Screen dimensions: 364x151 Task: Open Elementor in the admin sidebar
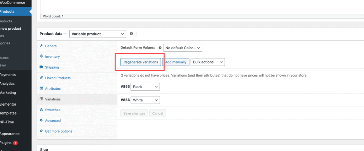pos(9,105)
